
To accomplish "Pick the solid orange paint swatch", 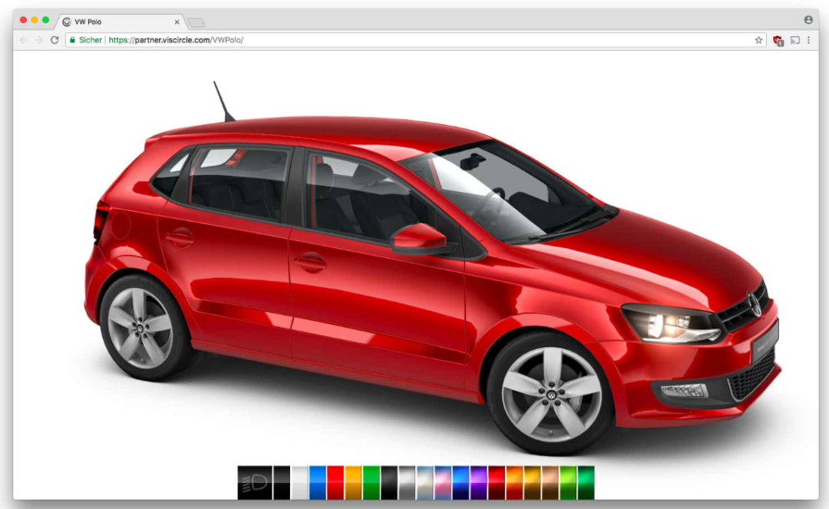I will (353, 482).
